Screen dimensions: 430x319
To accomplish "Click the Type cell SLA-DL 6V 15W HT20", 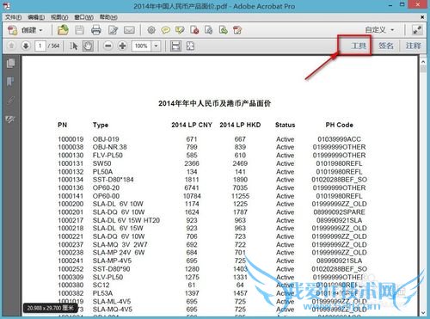I will tap(126, 220).
